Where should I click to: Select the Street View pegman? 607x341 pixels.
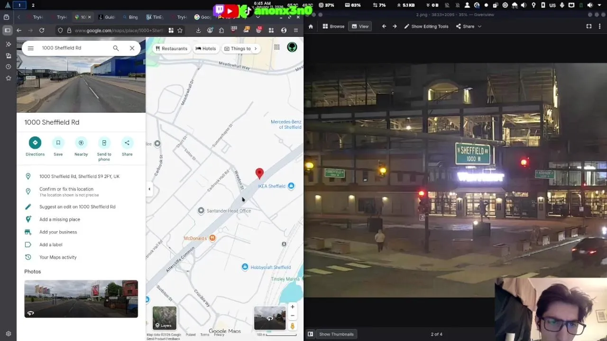pyautogui.click(x=293, y=326)
